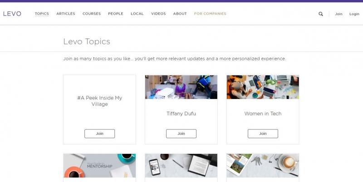Image resolution: width=363 pixels, height=182 pixels.
Task: Open the Tiffany Dufu topic image
Action: coord(181,87)
